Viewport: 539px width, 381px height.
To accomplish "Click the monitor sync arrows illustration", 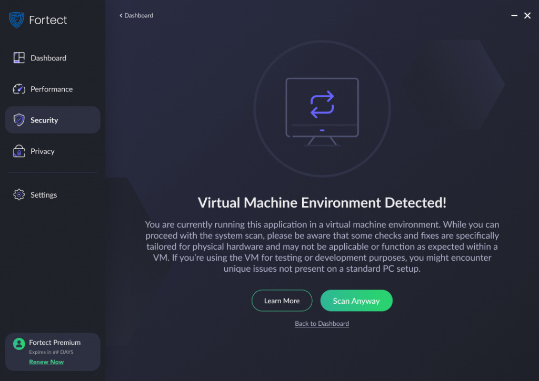I will pos(322,104).
